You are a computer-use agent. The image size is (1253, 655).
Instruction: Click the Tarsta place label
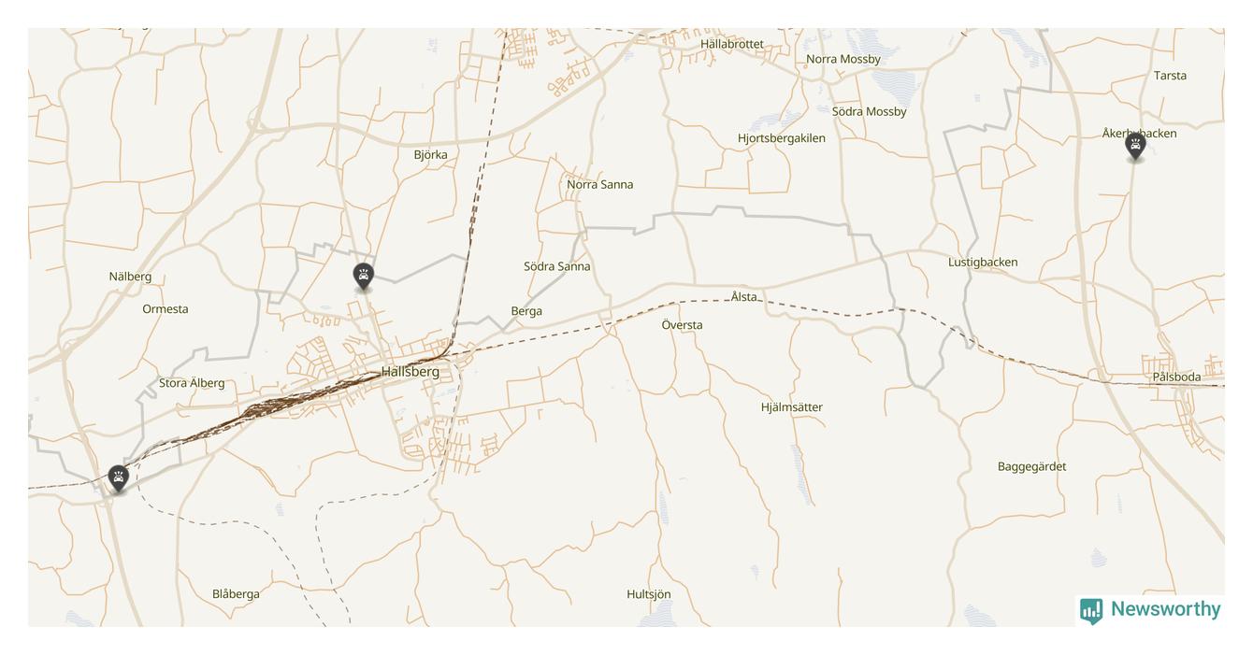point(1170,76)
